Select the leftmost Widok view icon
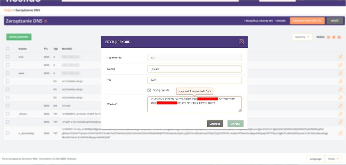 329,37
